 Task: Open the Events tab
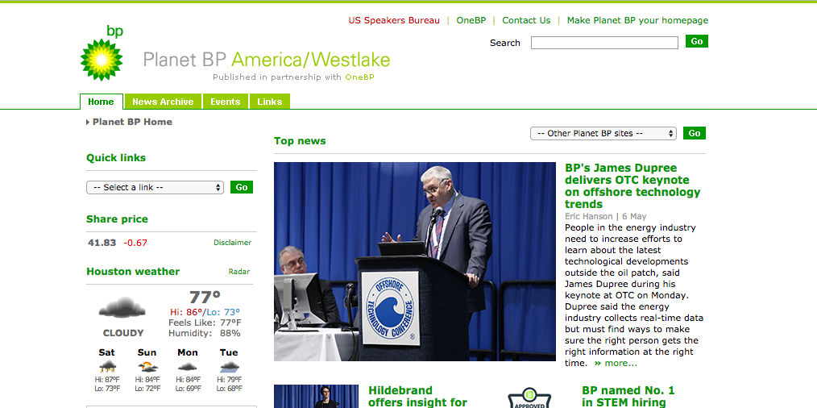(225, 102)
